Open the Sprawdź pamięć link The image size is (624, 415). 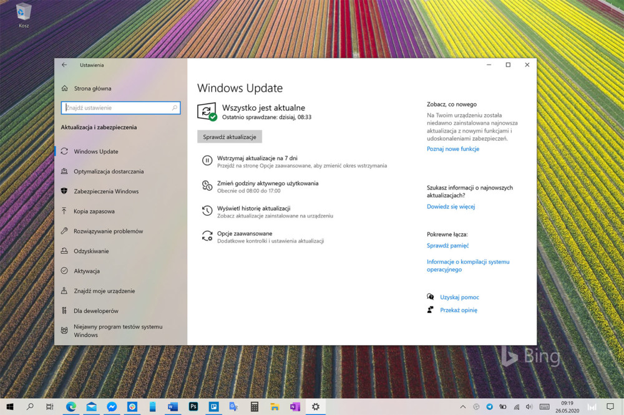447,246
